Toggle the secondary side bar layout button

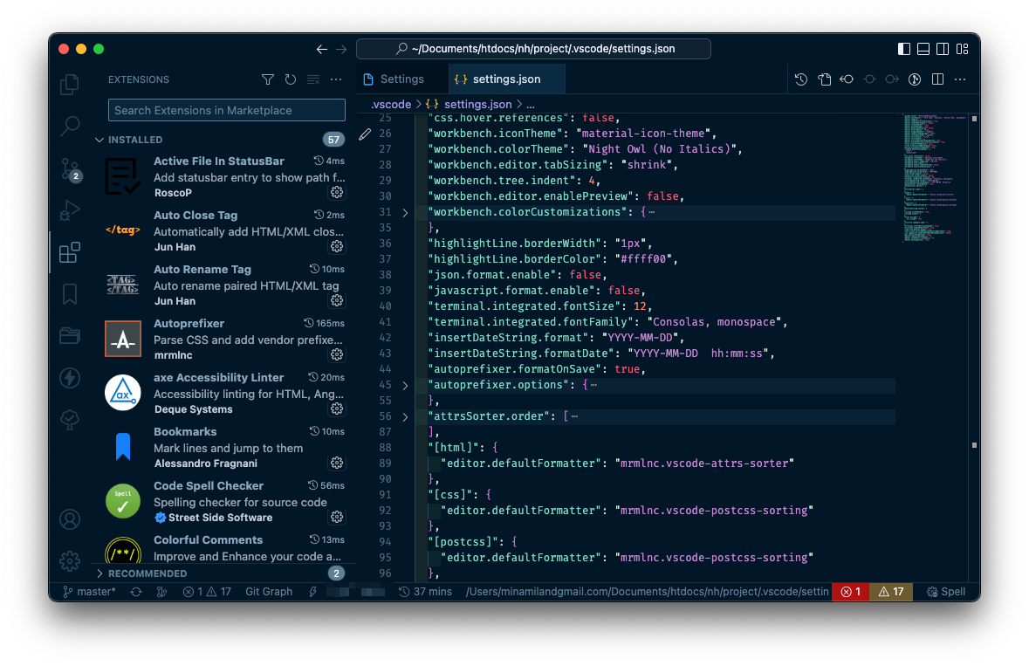tap(943, 49)
